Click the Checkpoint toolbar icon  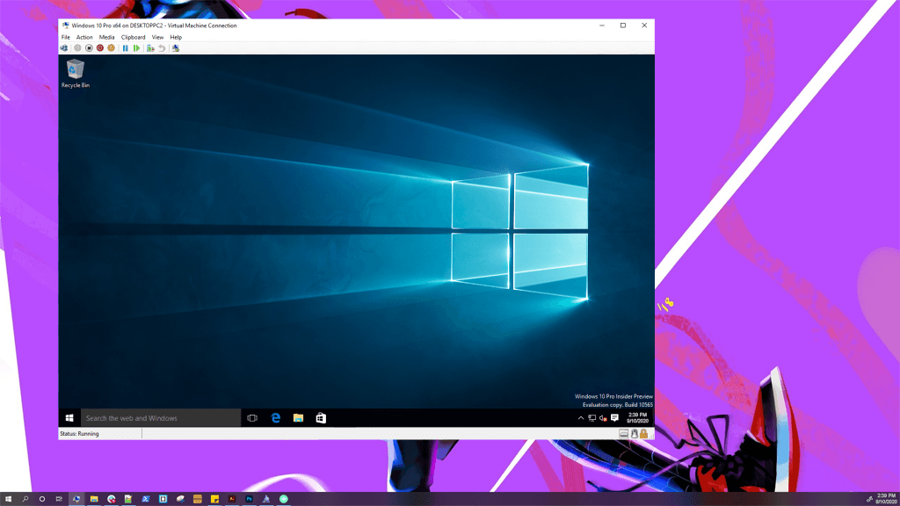coord(150,48)
